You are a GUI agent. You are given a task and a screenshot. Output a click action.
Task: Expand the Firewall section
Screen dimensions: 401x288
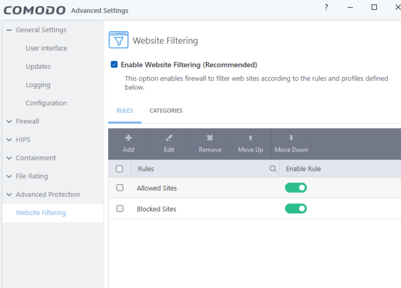click(9, 121)
